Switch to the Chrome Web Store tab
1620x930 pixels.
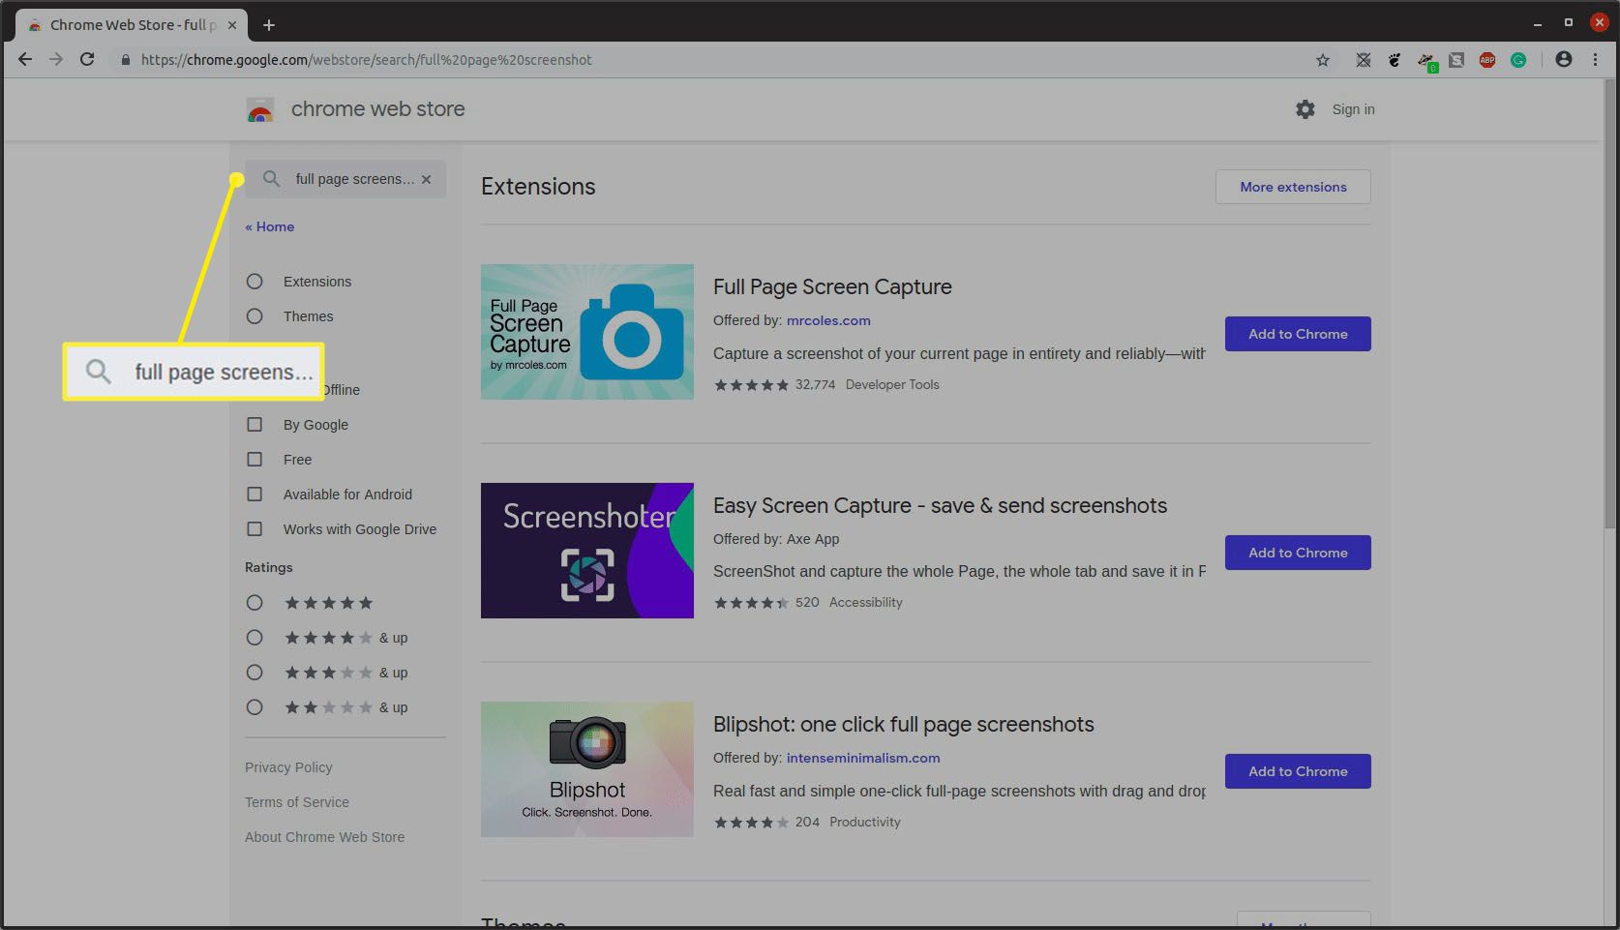coord(131,24)
